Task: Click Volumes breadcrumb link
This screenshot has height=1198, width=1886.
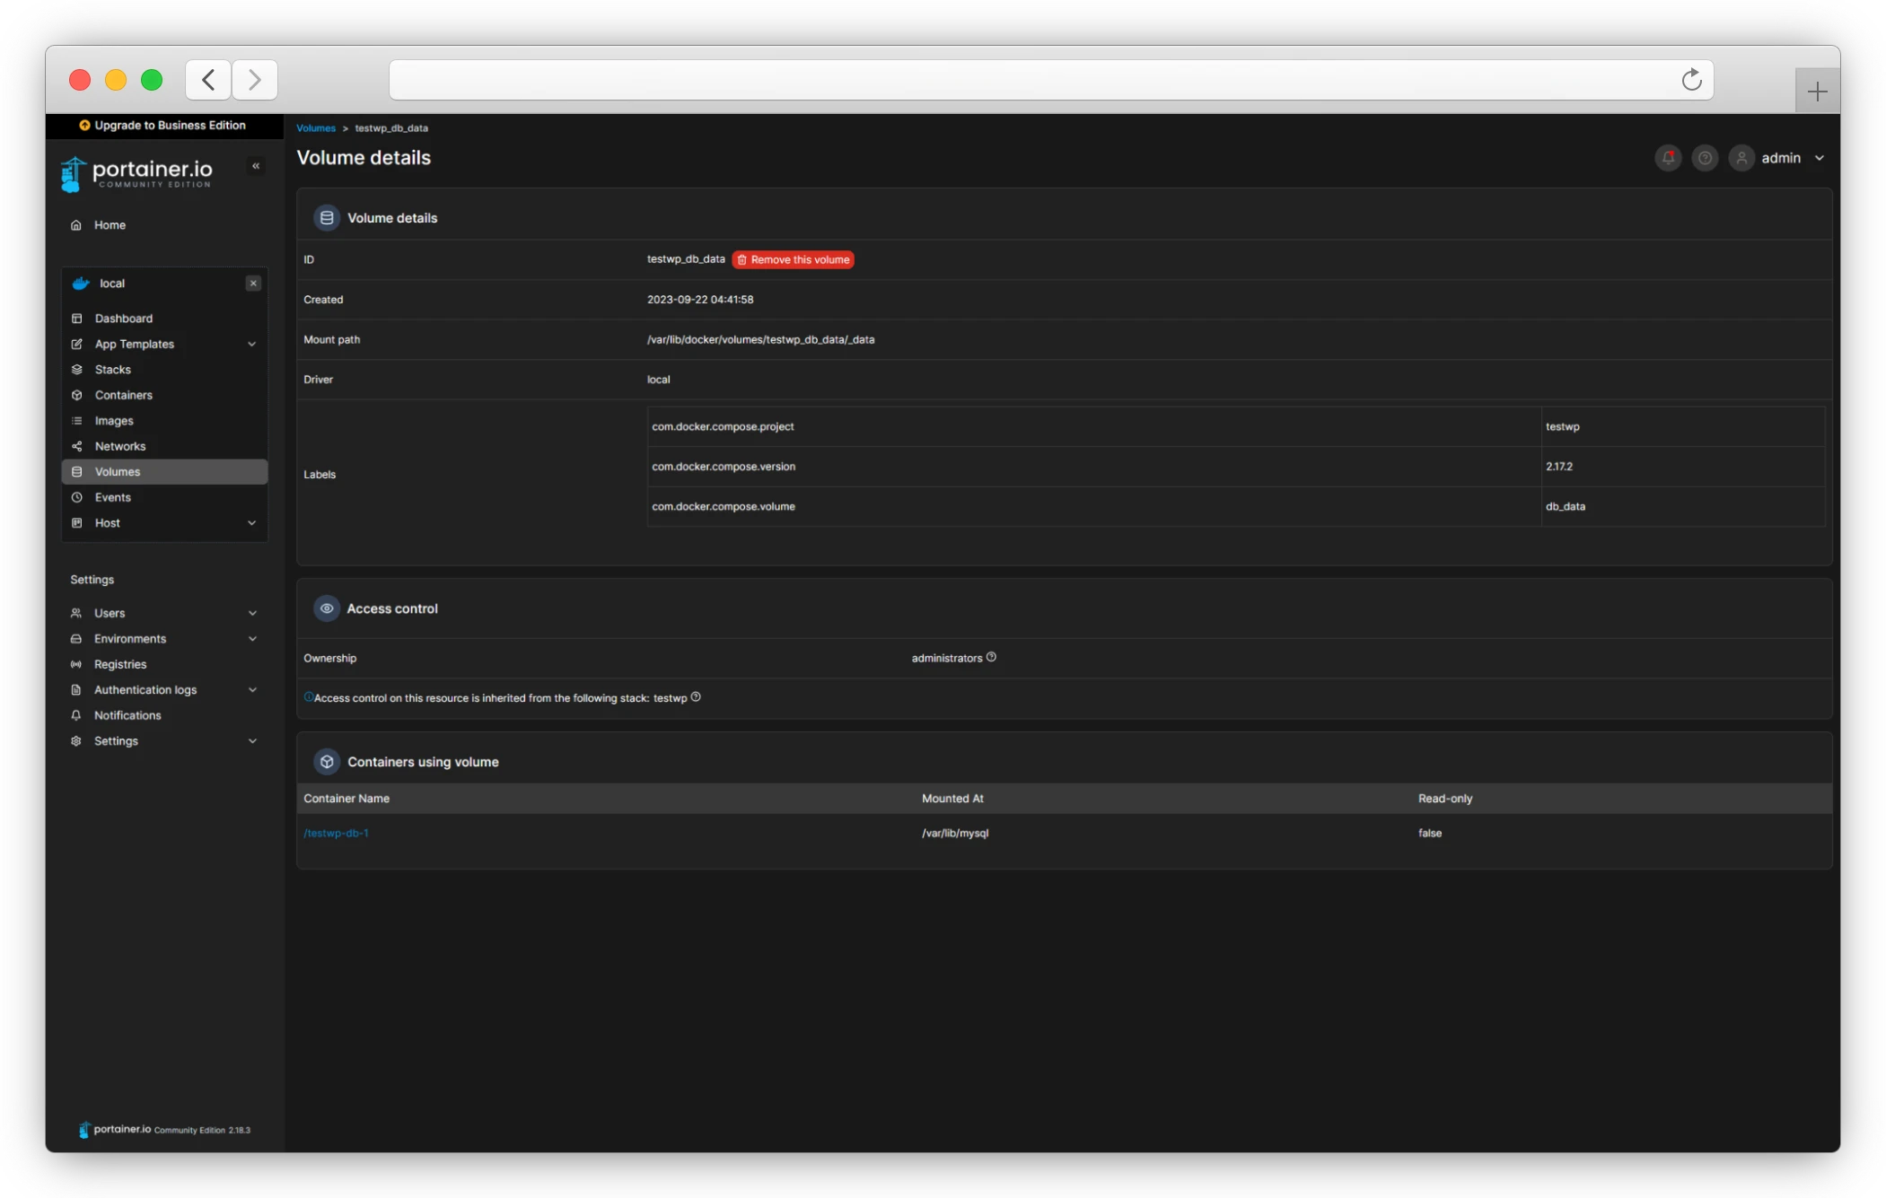Action: pos(315,128)
